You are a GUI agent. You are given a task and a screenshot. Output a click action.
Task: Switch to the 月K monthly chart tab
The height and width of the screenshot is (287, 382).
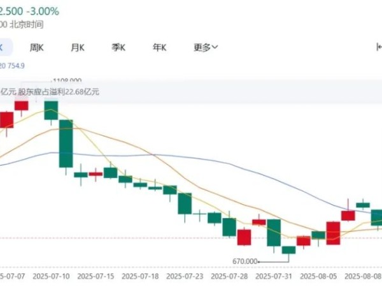point(78,47)
